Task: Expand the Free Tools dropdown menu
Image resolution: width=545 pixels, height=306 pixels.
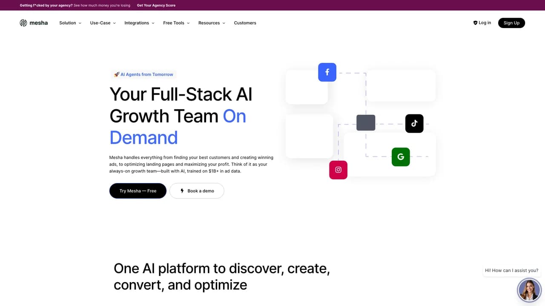Action: (x=176, y=23)
